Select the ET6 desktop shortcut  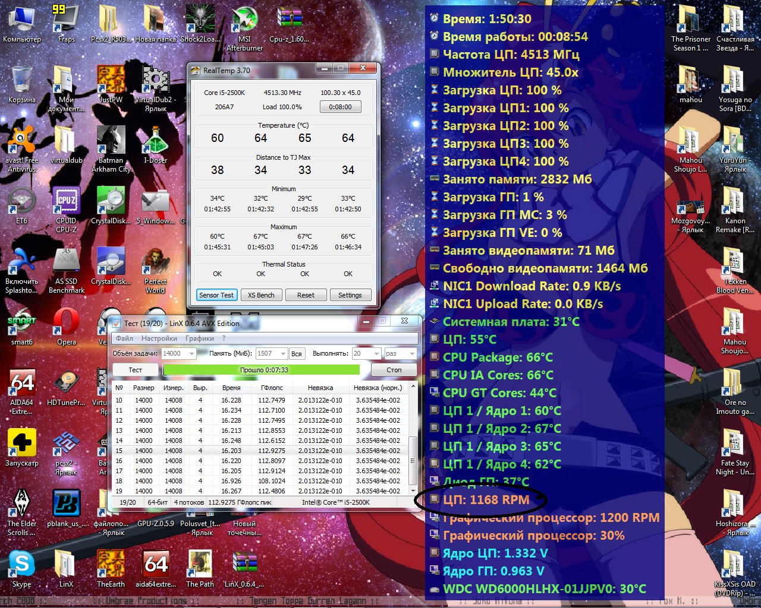point(22,205)
